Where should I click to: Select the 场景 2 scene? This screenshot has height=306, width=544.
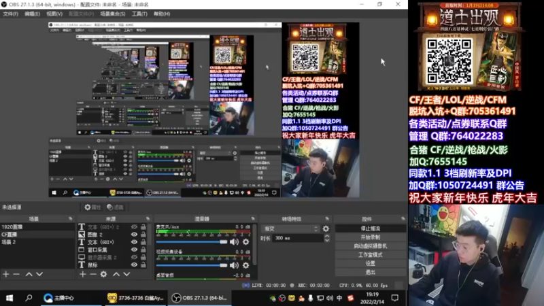[x=37, y=242]
